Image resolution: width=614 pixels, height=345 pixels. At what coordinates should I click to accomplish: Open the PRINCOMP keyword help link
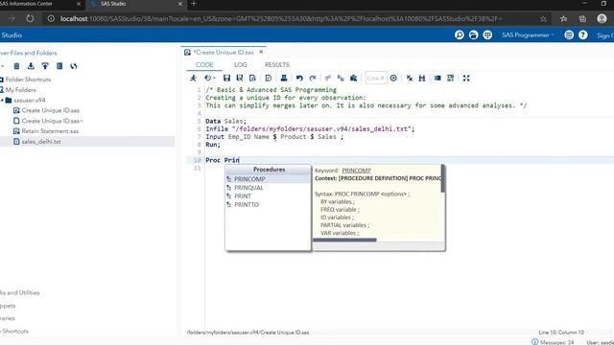(x=356, y=171)
